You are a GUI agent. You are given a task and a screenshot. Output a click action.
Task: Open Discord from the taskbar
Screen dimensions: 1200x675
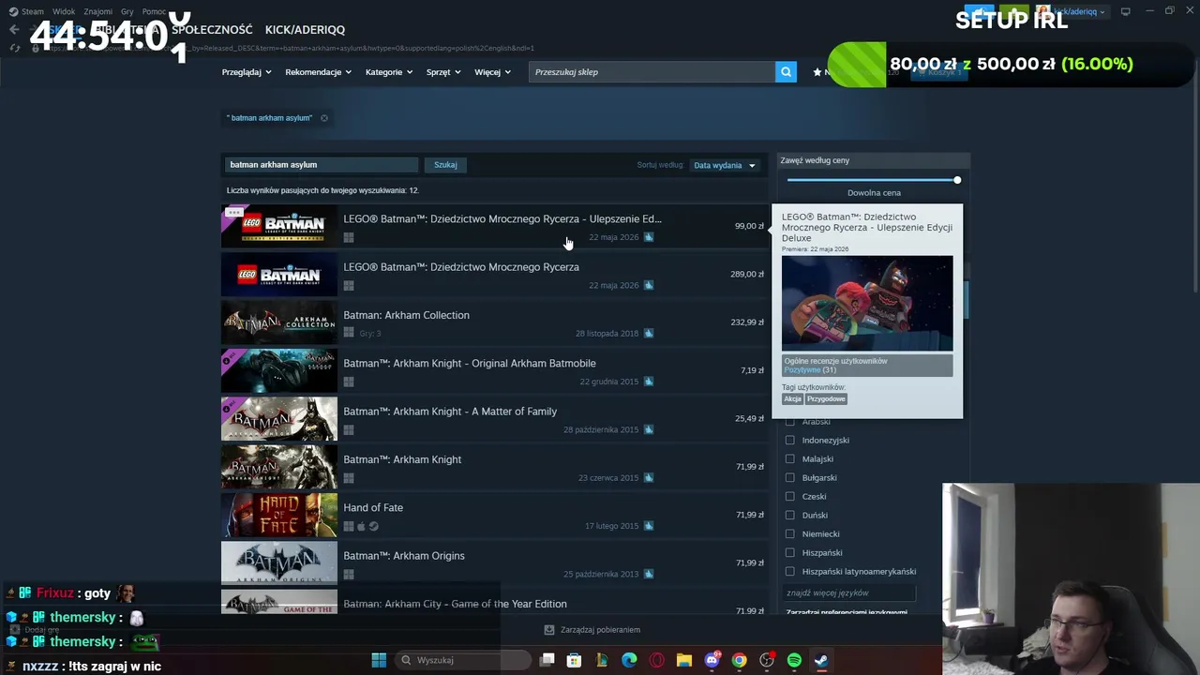tap(712, 660)
